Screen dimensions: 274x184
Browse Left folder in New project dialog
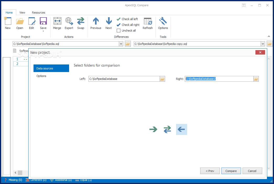(x=162, y=79)
